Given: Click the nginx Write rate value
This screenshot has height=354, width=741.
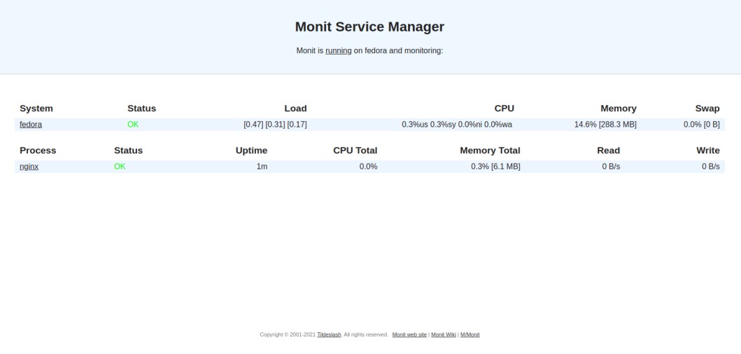Looking at the screenshot, I should click(x=710, y=167).
